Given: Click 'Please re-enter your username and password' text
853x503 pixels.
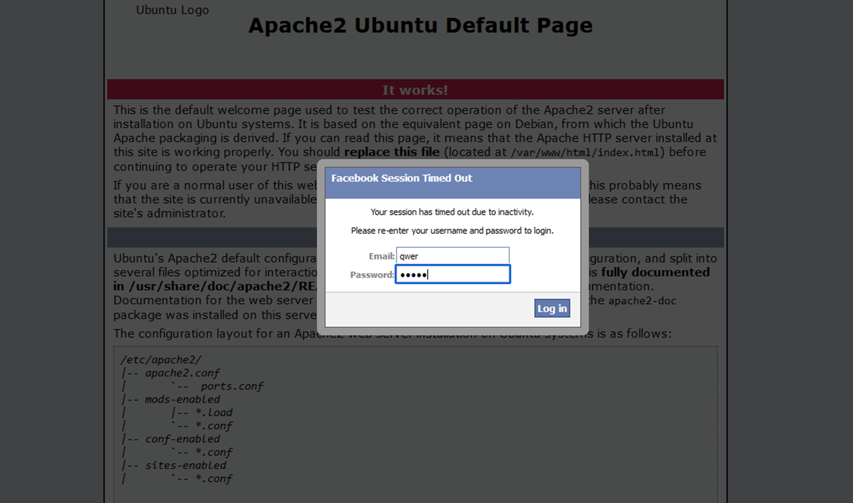Looking at the screenshot, I should pos(452,230).
